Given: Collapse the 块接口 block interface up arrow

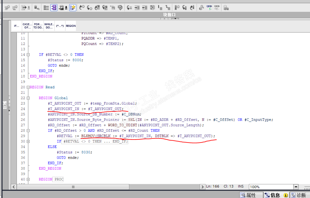Looking at the screenshot, I should [x=165, y=19].
